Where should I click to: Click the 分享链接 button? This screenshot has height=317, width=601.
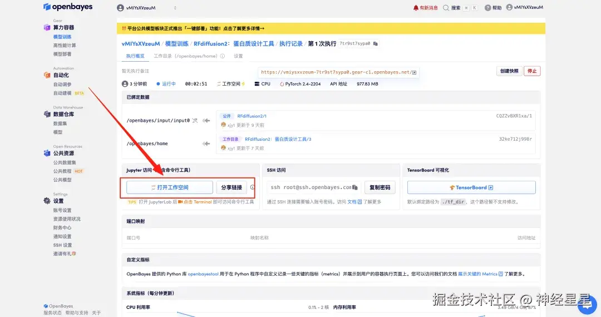(x=231, y=187)
